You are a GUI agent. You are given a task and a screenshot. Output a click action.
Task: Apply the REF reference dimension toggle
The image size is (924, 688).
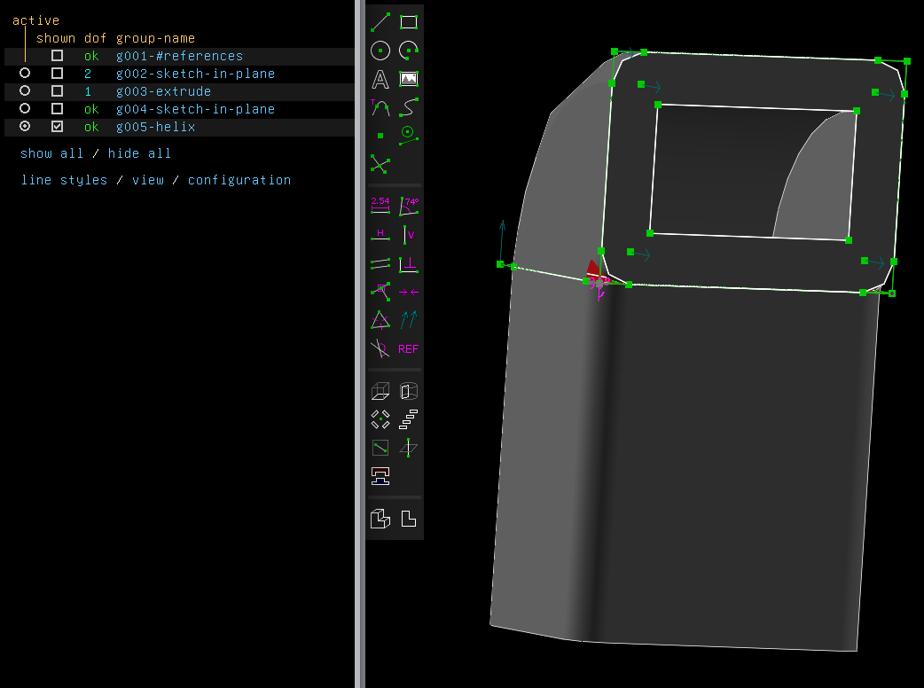coord(407,348)
